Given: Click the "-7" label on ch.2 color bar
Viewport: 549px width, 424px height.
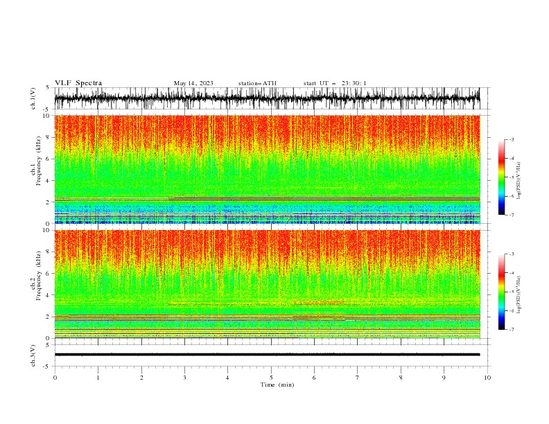Looking at the screenshot, I should point(512,330).
